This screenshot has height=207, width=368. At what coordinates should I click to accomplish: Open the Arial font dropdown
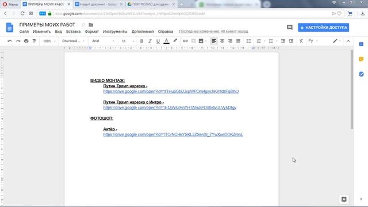(x=103, y=41)
